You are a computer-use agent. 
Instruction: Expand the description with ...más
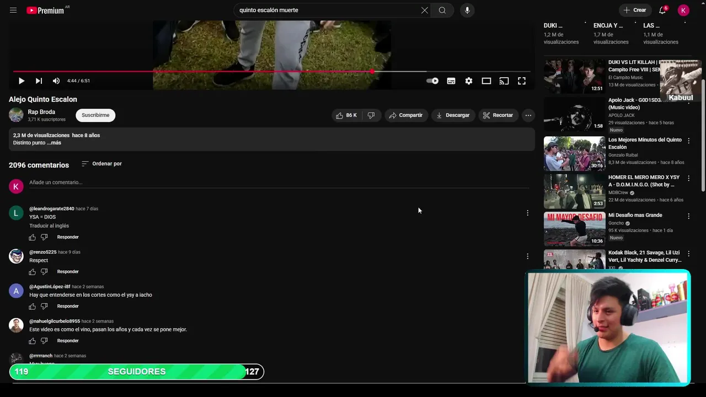[x=54, y=143]
